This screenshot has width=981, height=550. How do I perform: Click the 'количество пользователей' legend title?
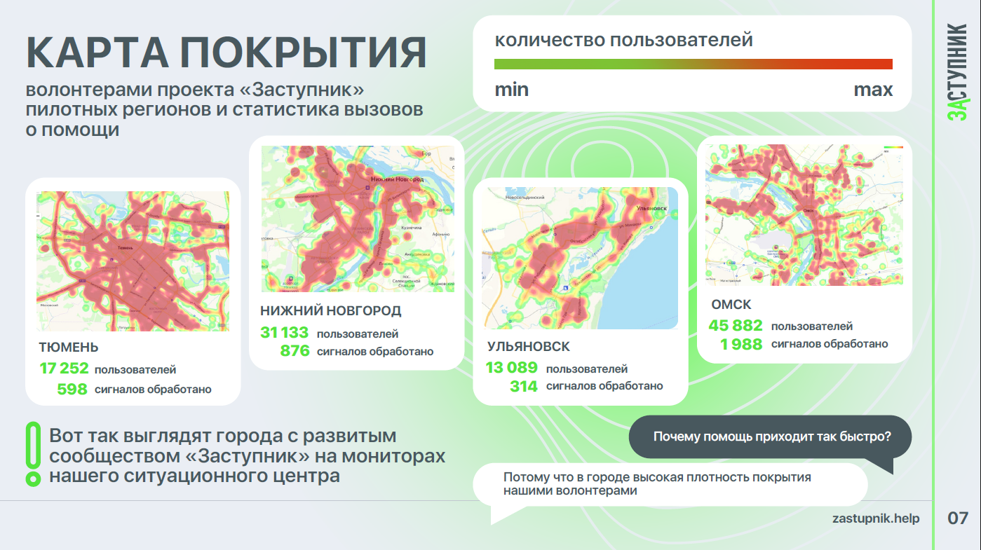click(624, 40)
